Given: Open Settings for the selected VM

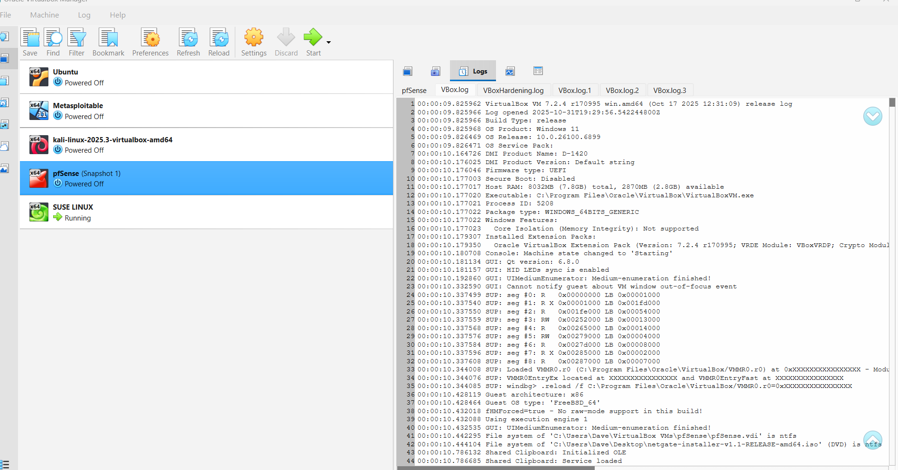Looking at the screenshot, I should (254, 41).
